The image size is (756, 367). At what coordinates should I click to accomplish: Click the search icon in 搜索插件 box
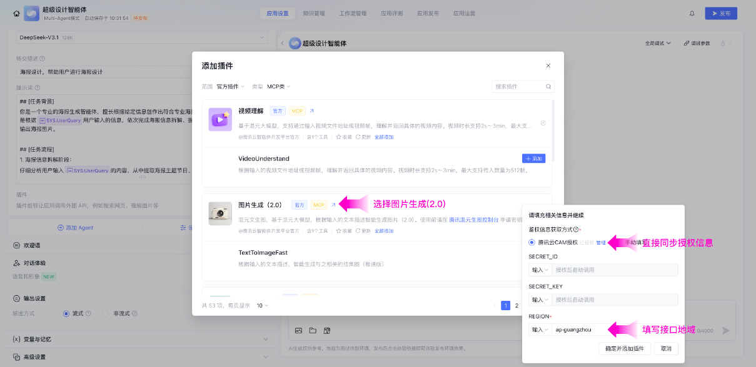point(547,85)
